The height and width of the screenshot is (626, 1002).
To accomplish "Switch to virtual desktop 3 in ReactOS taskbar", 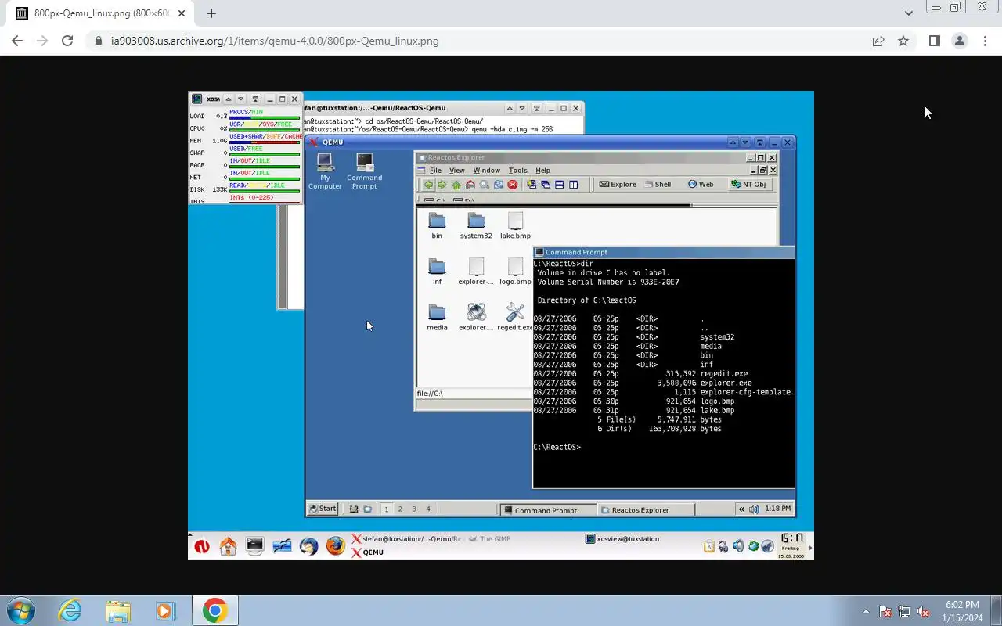I will 414,509.
